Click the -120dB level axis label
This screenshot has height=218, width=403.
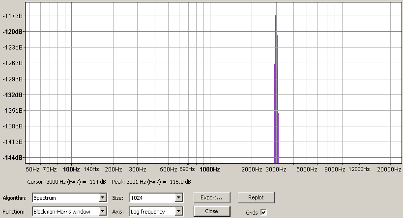[13, 32]
